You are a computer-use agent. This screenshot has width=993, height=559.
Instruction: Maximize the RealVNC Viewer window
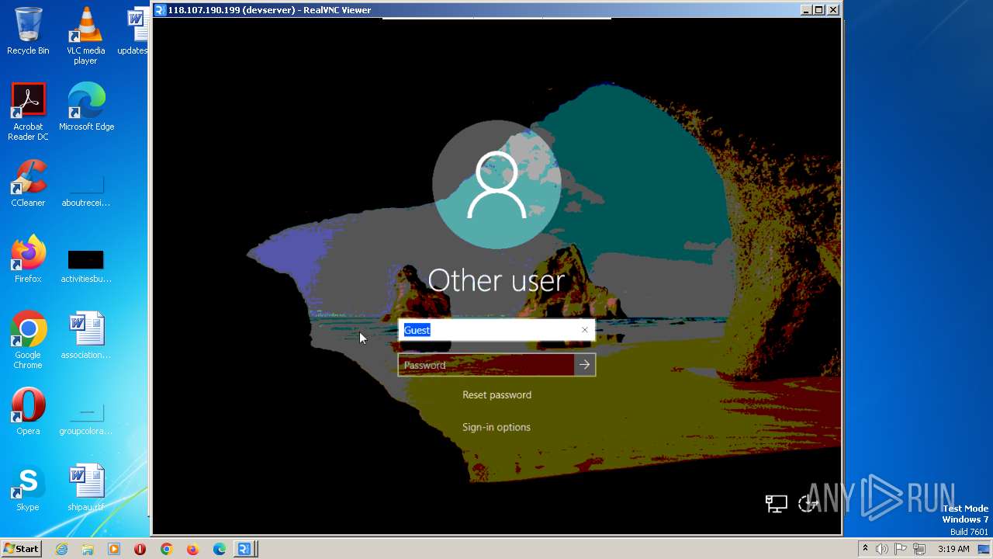(x=819, y=10)
